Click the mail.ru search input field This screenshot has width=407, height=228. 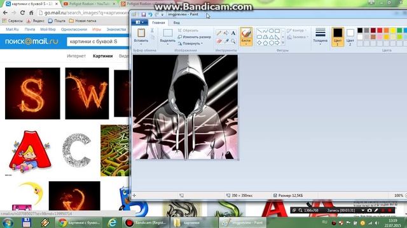pyautogui.click(x=98, y=41)
